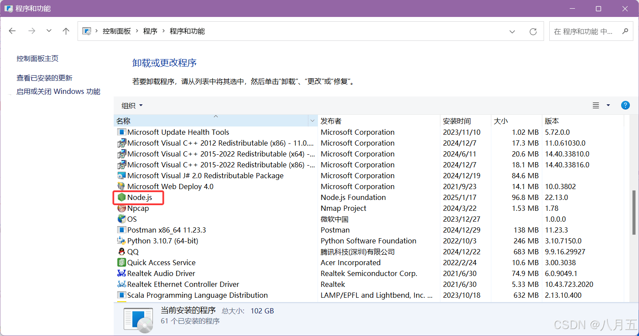Select size 96.8 MB cell

525,197
